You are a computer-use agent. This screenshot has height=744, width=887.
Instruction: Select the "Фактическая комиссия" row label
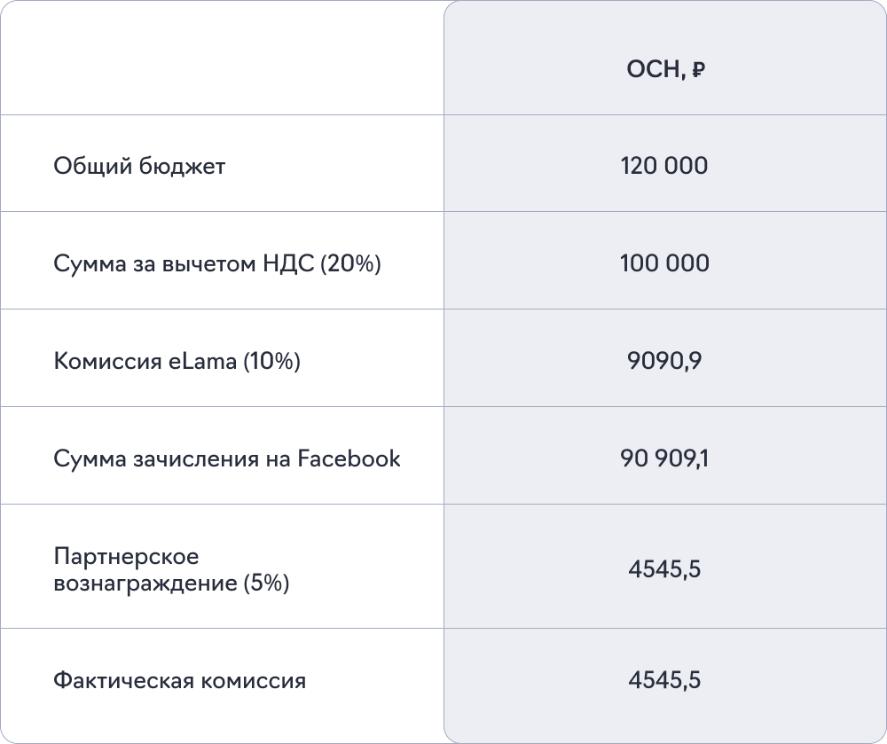179,681
